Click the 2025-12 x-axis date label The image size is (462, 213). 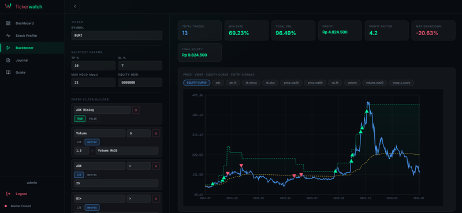click(x=365, y=198)
